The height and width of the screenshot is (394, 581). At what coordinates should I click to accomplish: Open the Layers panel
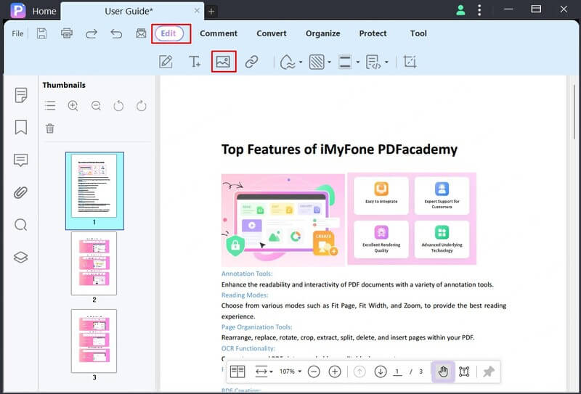[x=21, y=257]
